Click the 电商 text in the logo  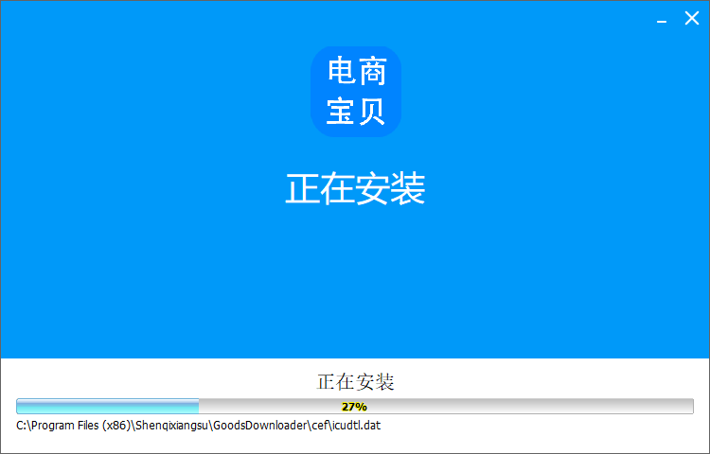click(356, 71)
